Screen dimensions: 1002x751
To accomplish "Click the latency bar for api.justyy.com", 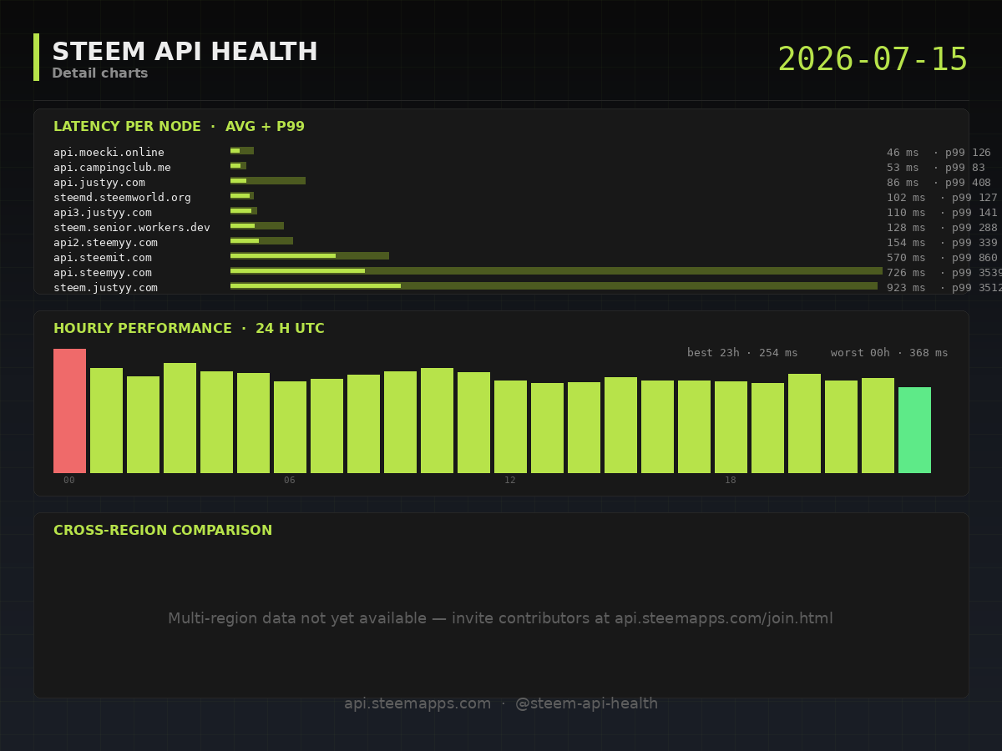I will (268, 181).
